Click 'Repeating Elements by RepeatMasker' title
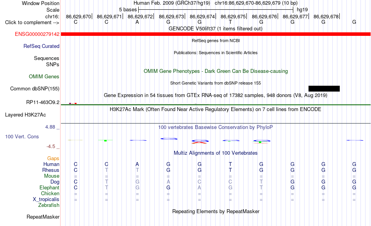The width and height of the screenshot is (371, 226). pyautogui.click(x=216, y=211)
